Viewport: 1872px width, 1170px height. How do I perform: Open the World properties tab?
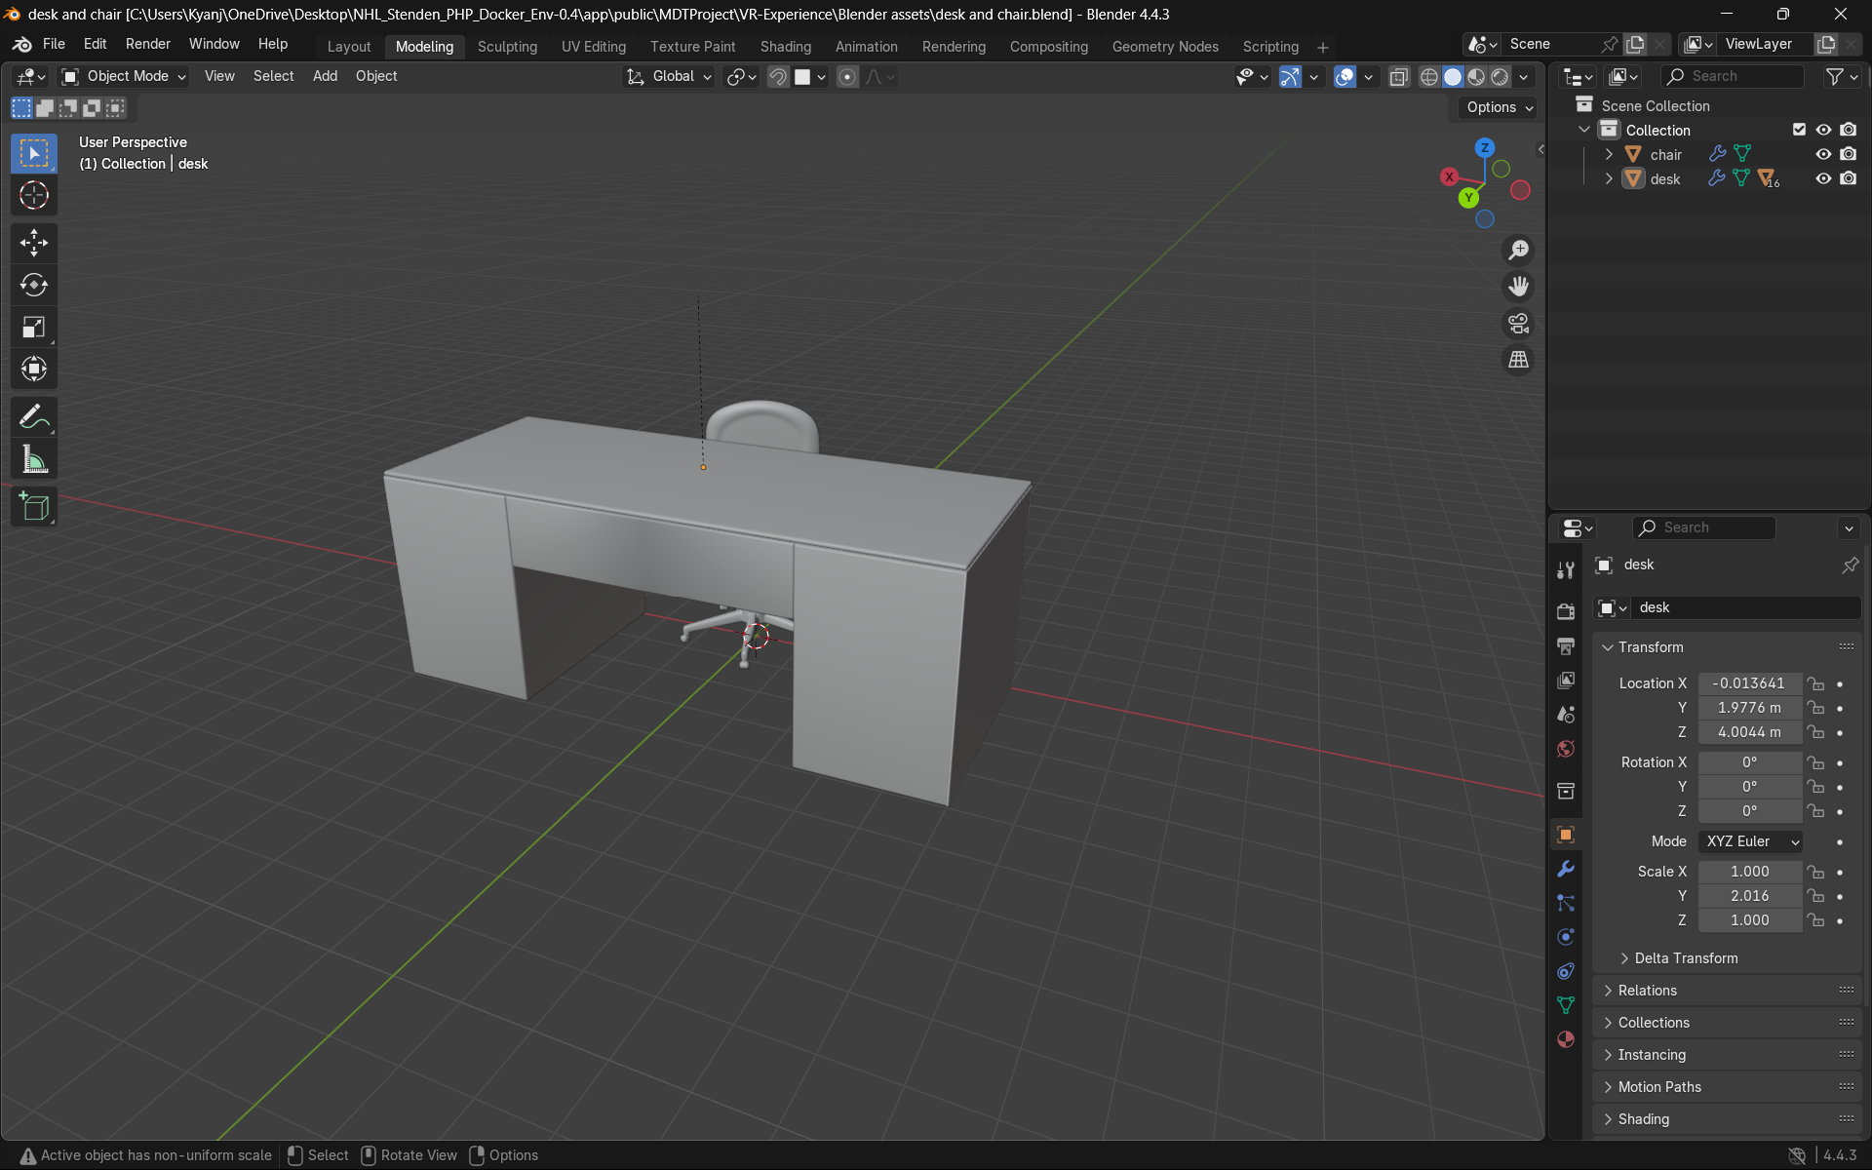[1566, 748]
